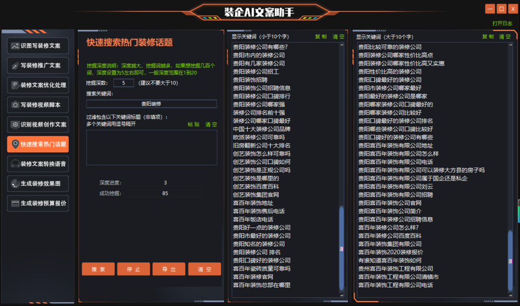Click the headphone icon beside 装修文案转换语音
Viewport: 520px width, 306px height.
point(15,164)
